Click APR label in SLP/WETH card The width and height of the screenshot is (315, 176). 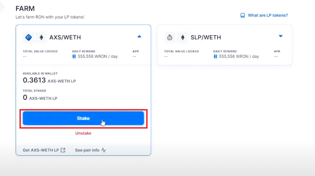tap(277, 51)
